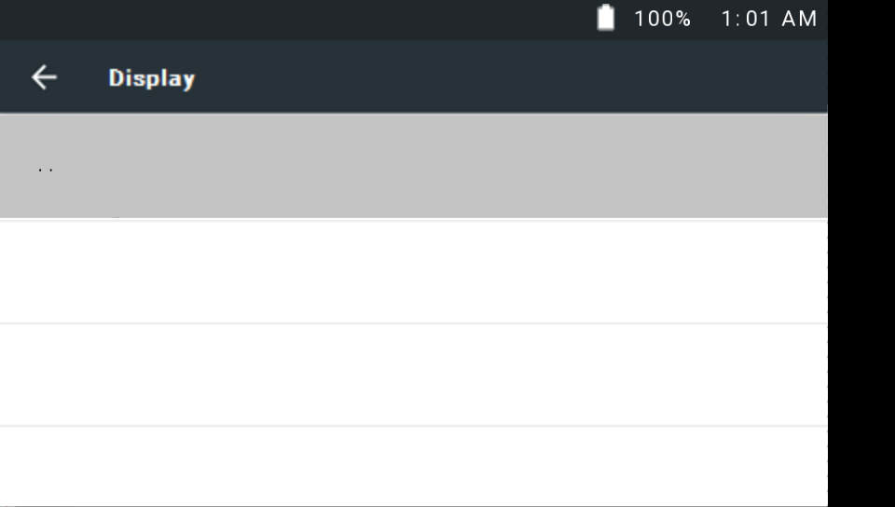Click the black strip at right edge
The height and width of the screenshot is (507, 895).
861,280
